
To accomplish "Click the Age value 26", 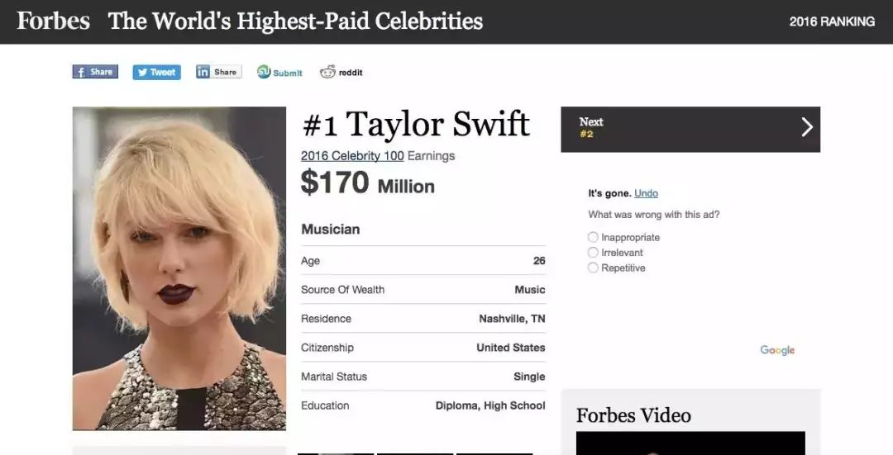I will click(539, 261).
